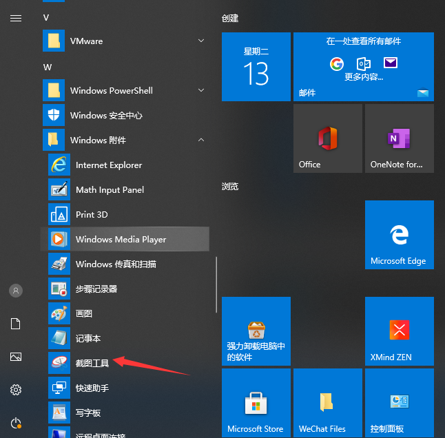
Task: Open the calendar tile showing 13
Action: pyautogui.click(x=256, y=67)
